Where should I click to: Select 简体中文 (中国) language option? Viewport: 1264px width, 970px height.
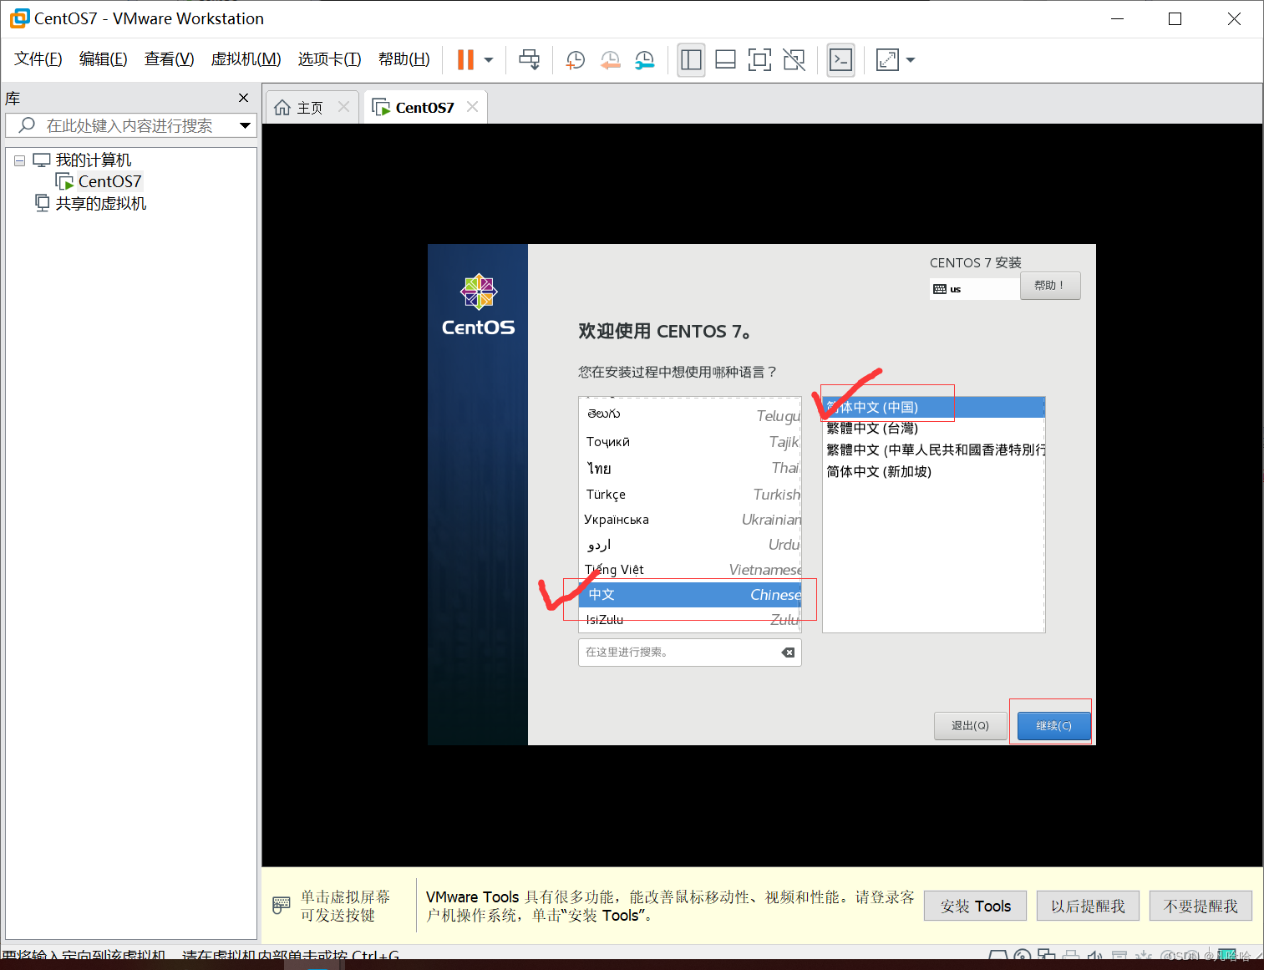(887, 407)
